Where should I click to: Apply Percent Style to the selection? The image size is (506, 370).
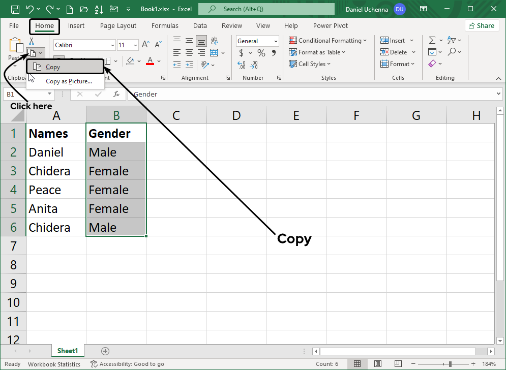point(261,52)
